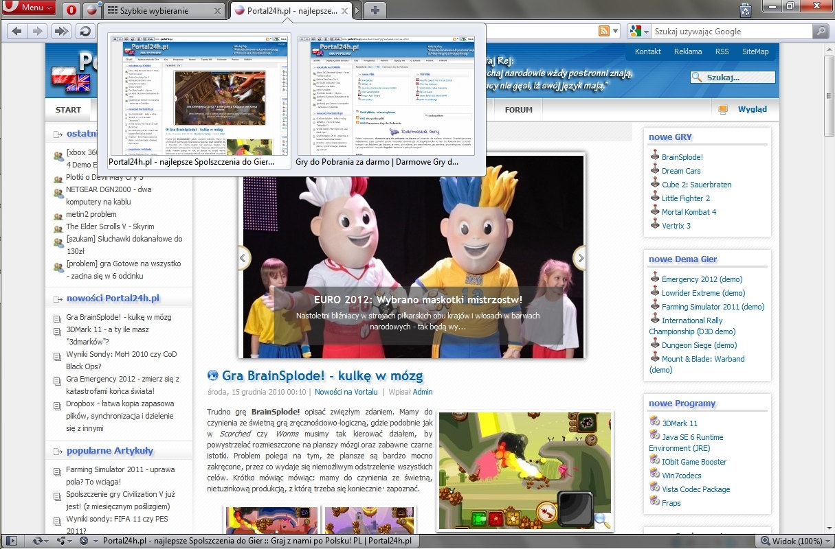The image size is (835, 549).
Task: Expand the stacked tab group arrow
Action: click(x=357, y=11)
